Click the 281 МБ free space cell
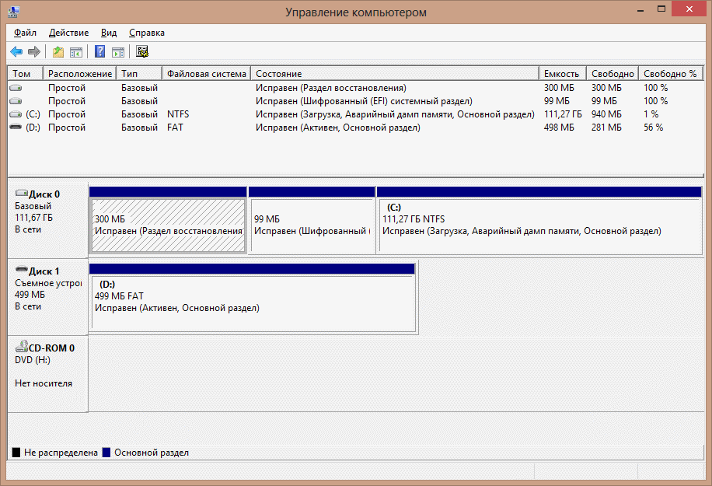 point(606,128)
